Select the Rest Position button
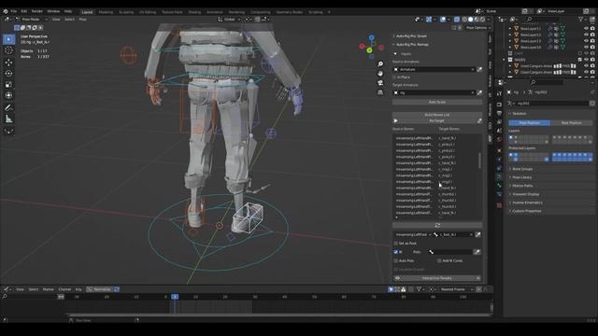Screen dimensions: 598x336 click(571, 122)
